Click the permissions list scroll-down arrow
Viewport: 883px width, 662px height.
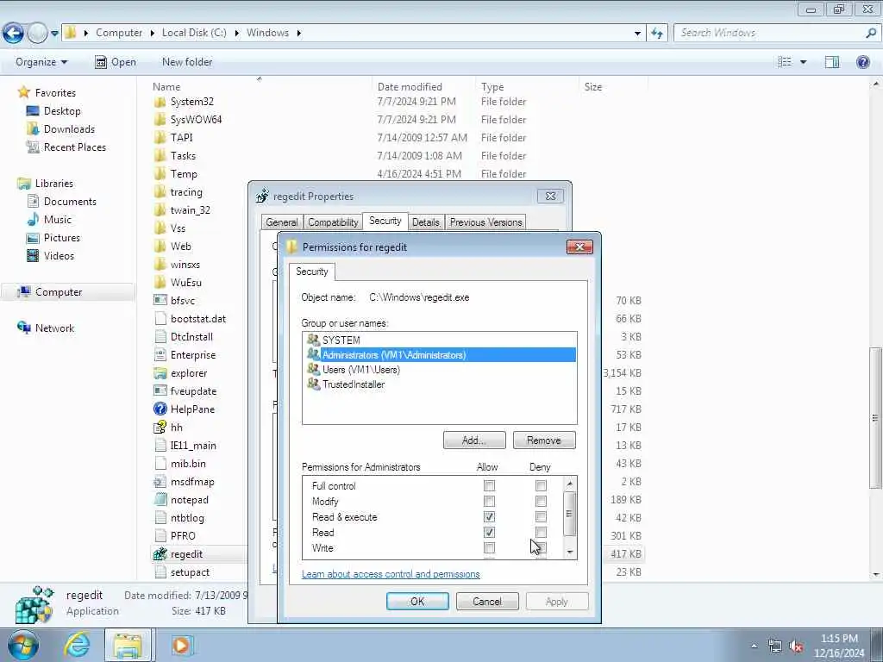point(570,553)
